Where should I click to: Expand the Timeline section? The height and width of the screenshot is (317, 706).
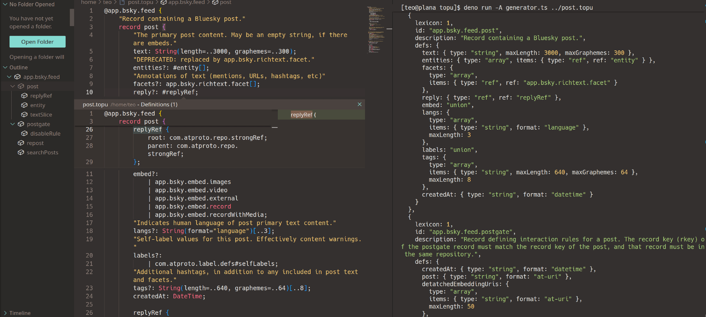[5, 313]
